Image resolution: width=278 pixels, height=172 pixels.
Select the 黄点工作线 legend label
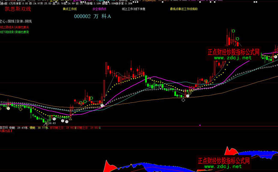point(70,9)
